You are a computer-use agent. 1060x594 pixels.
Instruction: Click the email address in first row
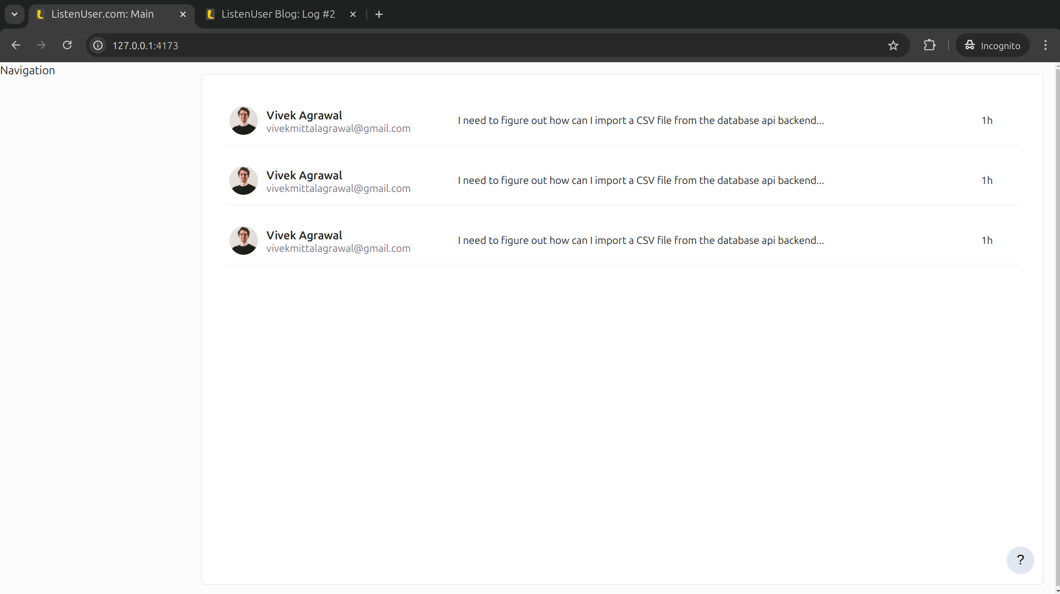point(338,129)
